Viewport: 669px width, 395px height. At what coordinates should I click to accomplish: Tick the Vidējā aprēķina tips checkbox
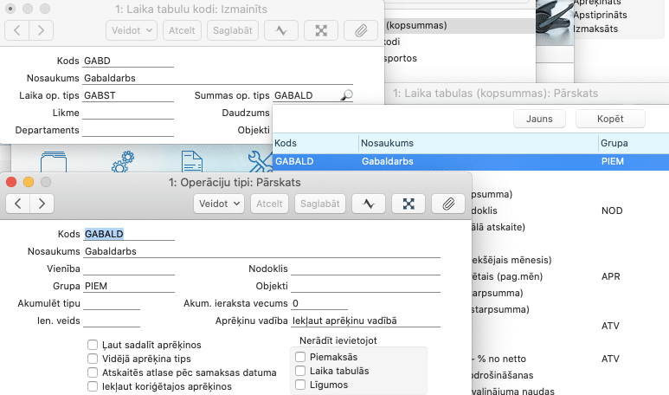pos(93,358)
